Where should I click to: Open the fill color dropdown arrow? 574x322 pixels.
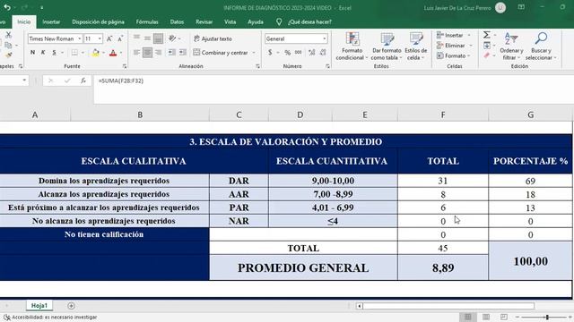pyautogui.click(x=104, y=53)
